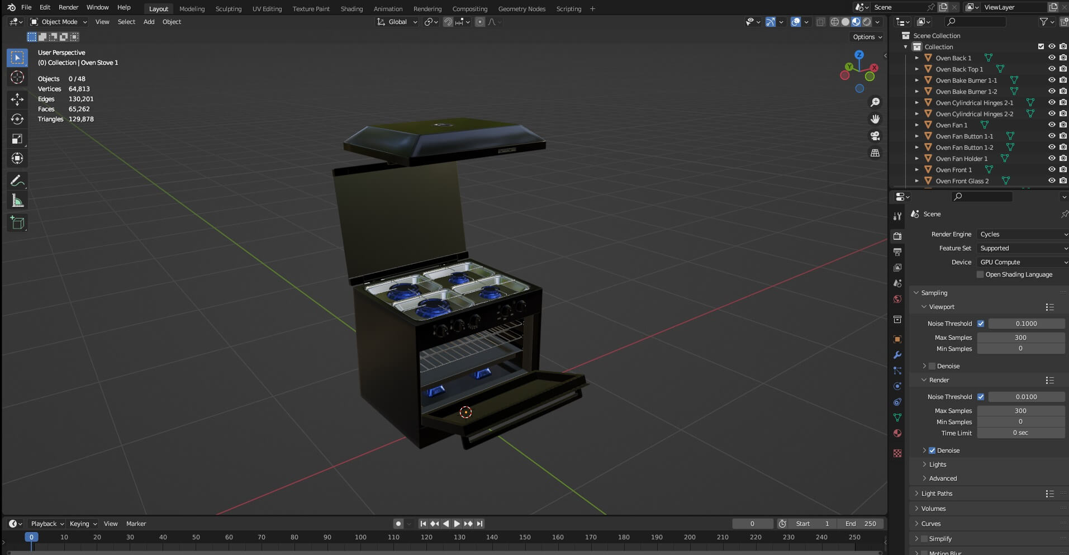
Task: Select the Scale tool
Action: click(x=17, y=139)
